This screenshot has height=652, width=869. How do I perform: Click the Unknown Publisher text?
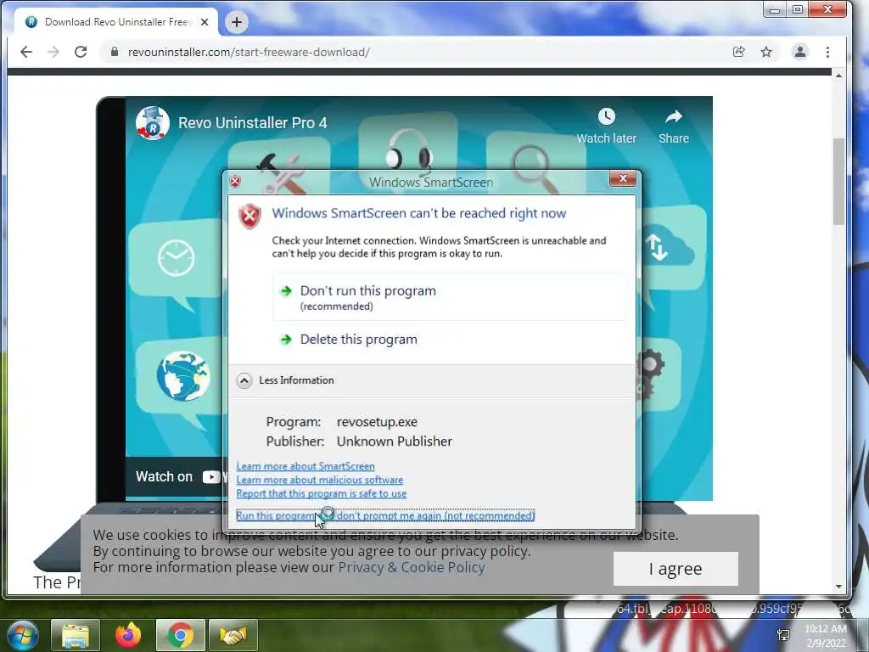(x=395, y=441)
